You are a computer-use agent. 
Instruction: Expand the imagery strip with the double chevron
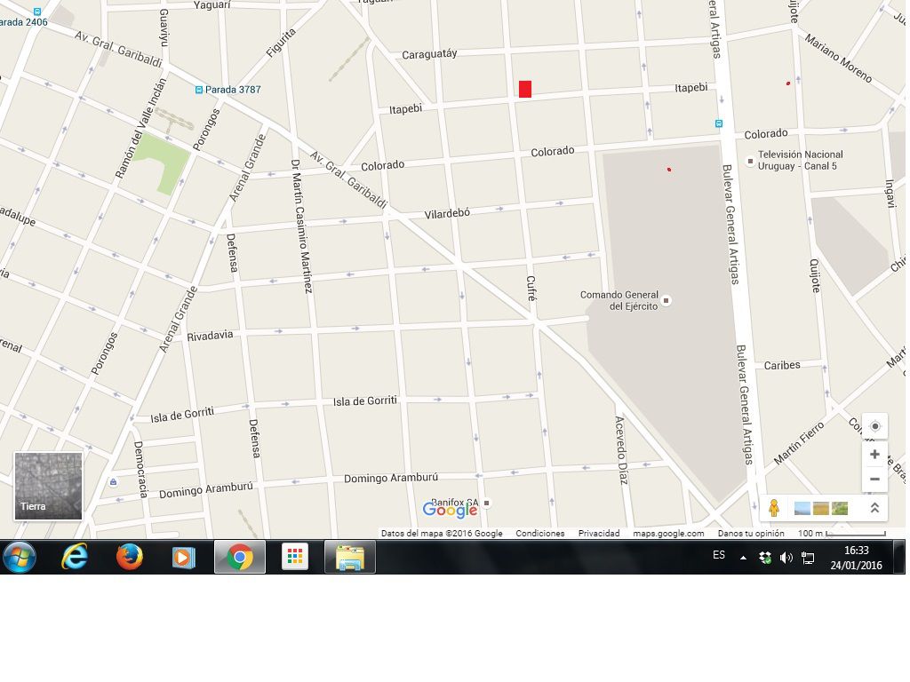(x=874, y=508)
